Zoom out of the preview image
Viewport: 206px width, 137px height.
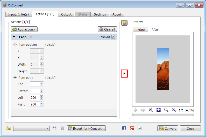[x=174, y=110]
